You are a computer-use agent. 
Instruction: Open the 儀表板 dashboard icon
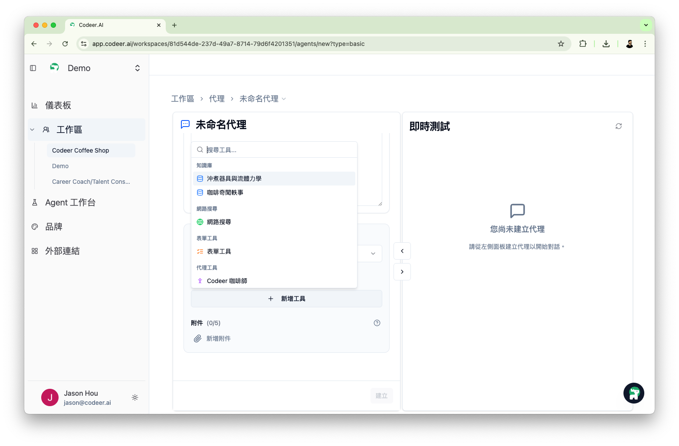pyautogui.click(x=35, y=105)
